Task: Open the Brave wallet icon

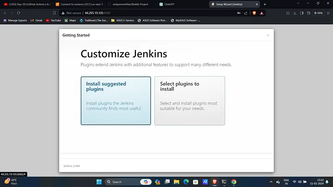Action: (308, 13)
